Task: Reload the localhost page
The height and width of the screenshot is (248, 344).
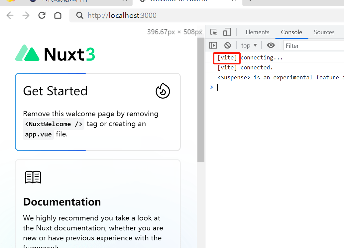Action: coord(42,15)
